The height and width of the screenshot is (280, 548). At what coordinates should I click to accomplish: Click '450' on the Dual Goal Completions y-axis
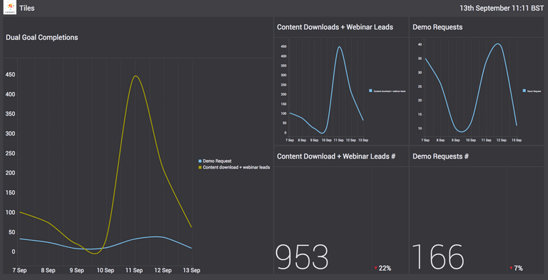[11, 75]
